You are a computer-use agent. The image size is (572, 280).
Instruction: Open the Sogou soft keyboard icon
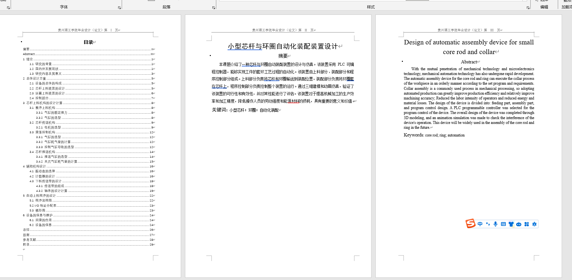[503, 224]
